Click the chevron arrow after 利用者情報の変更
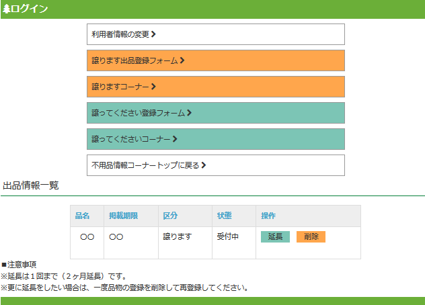 154,34
